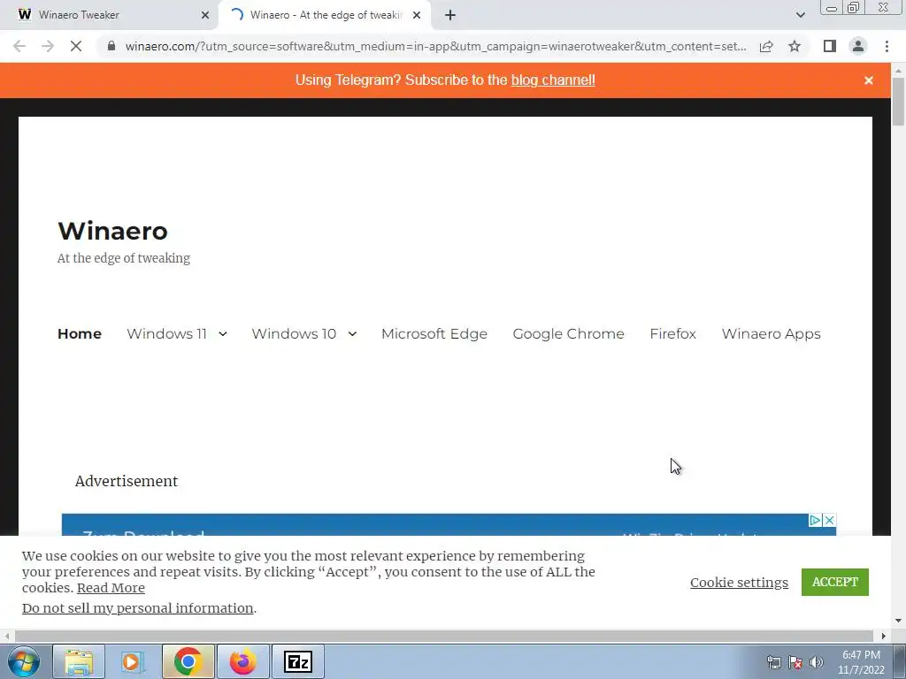Open Chrome side panel icon

tap(830, 46)
